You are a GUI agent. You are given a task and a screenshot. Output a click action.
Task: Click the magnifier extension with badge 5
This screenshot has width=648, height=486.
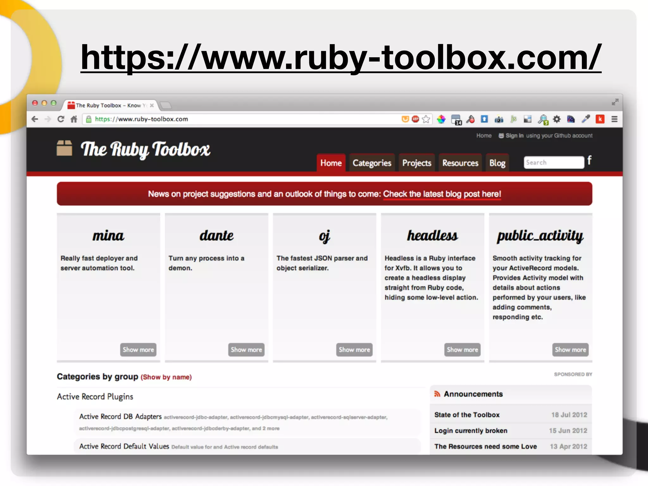(x=543, y=120)
